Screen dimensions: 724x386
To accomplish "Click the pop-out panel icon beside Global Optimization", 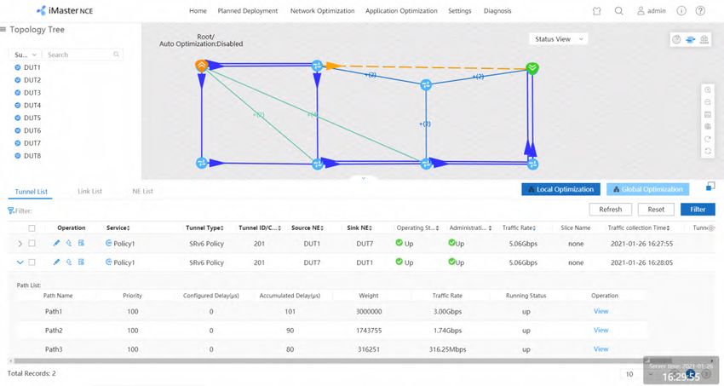I will (x=710, y=186).
